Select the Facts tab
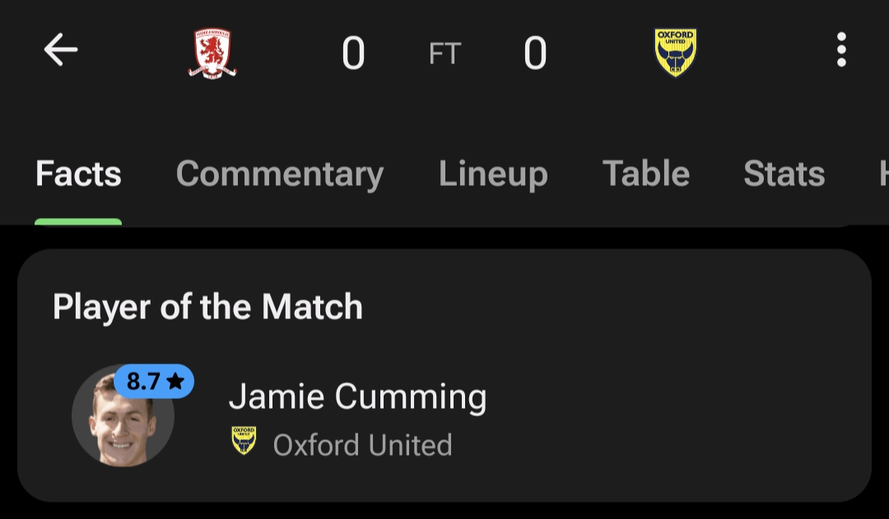This screenshot has height=519, width=889. (x=78, y=174)
